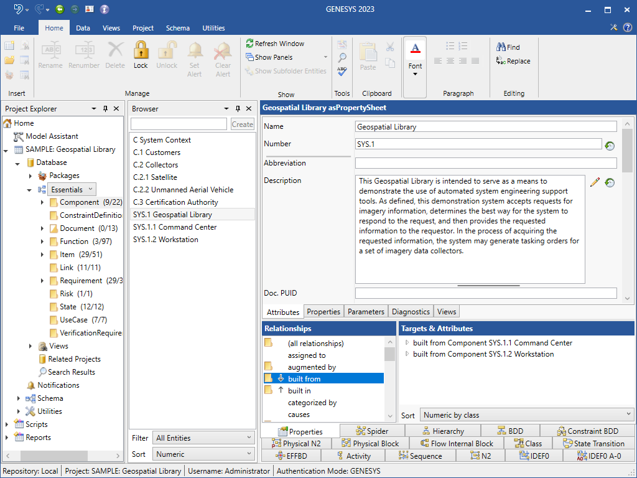Switch to the Schema ribbon tab
Viewport: 637px width, 478px height.
click(177, 28)
